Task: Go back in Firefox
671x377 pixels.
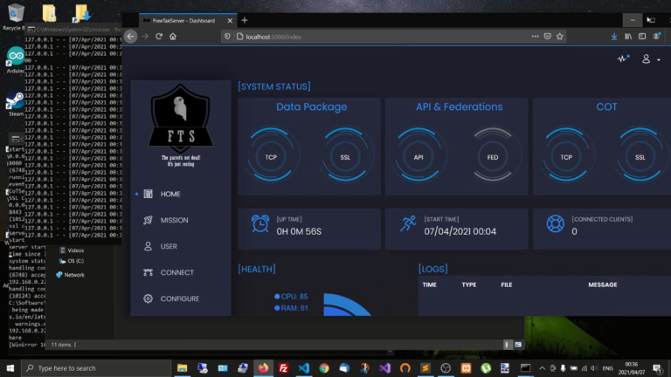Action: click(130, 37)
